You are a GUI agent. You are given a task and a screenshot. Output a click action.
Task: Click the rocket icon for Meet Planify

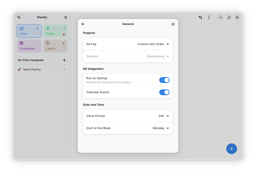19,70
